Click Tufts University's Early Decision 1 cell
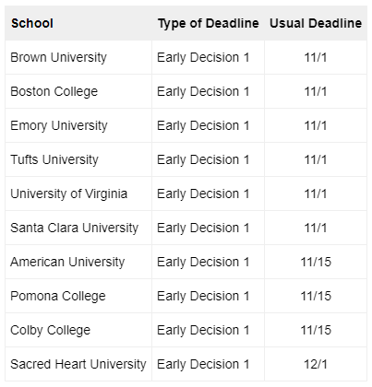Screen dimensions: 372x387 pos(208,159)
